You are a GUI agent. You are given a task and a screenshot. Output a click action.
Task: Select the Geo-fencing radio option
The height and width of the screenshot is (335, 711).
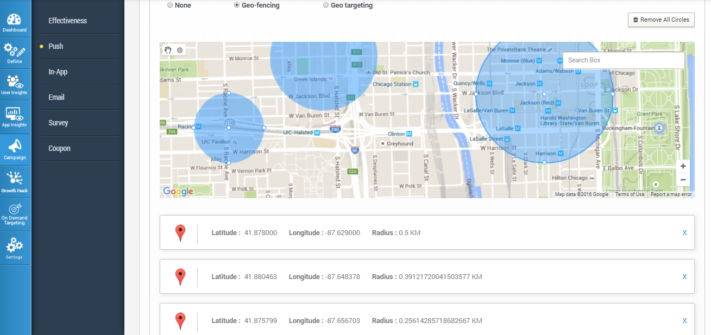pos(237,5)
